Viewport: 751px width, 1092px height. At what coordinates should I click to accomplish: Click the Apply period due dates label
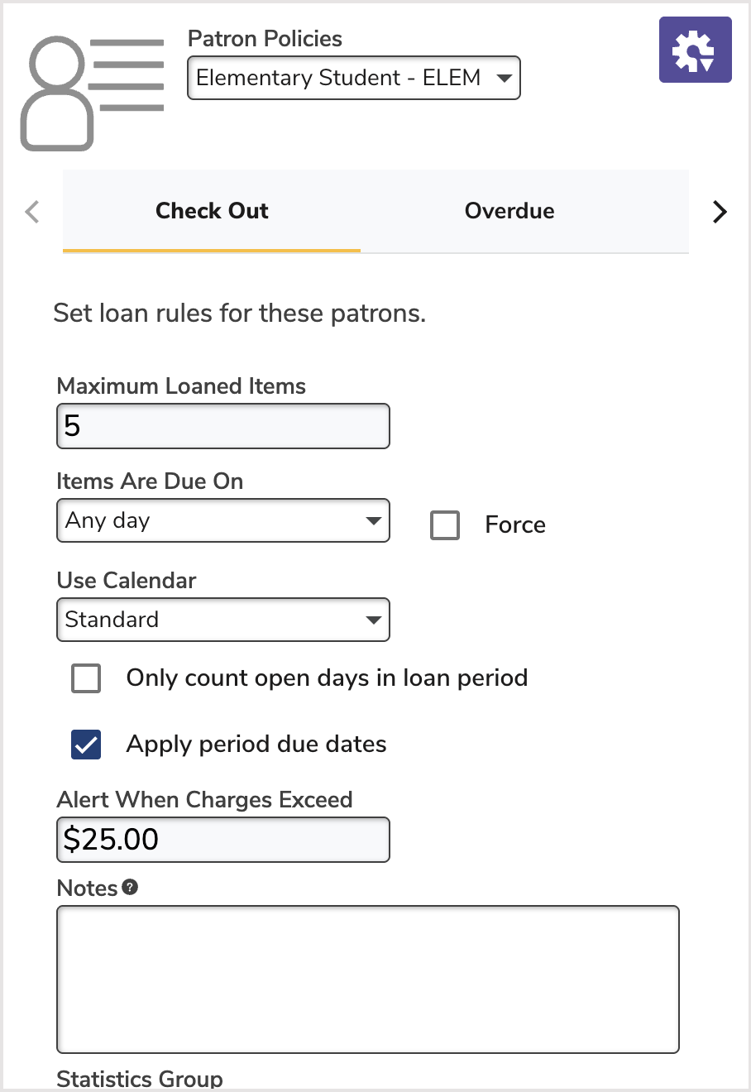pyautogui.click(x=256, y=745)
